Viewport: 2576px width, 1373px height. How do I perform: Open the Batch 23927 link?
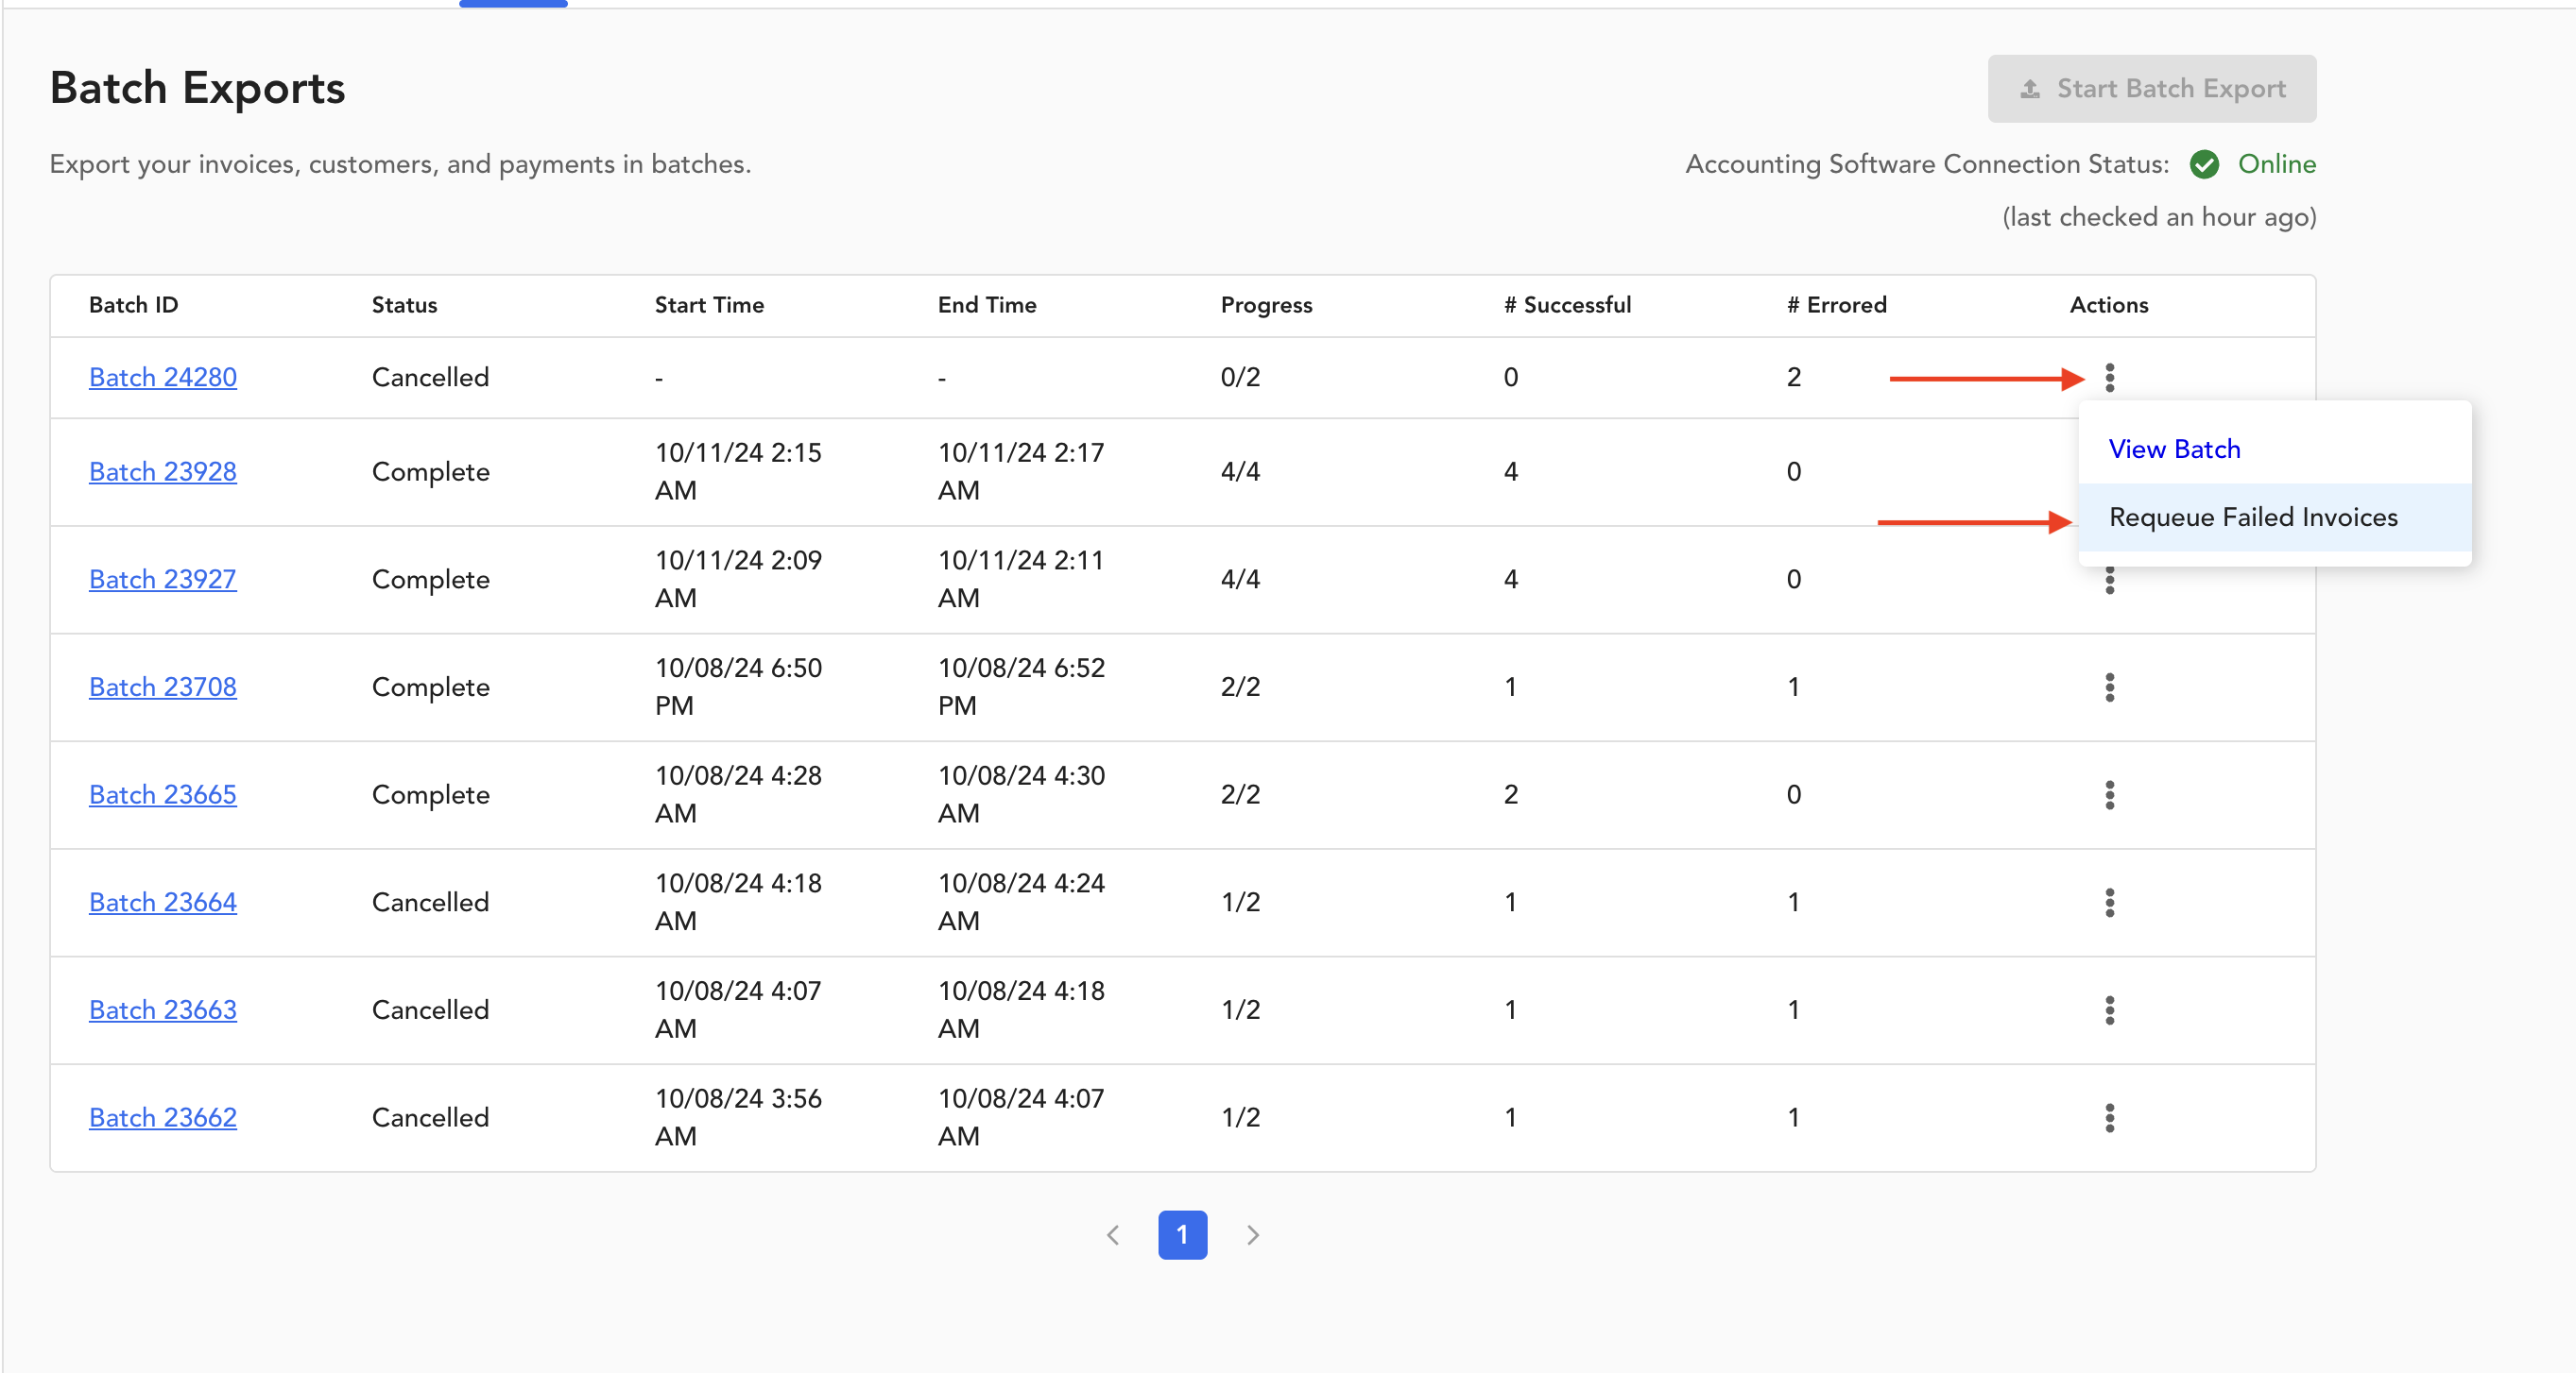(163, 580)
